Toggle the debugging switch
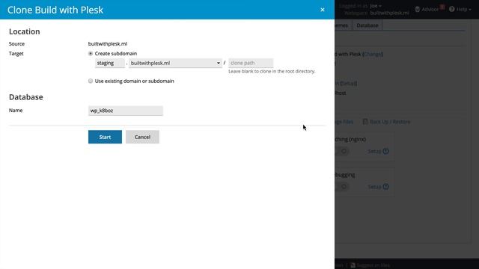Viewport: 479px width, 269px height. point(342,187)
